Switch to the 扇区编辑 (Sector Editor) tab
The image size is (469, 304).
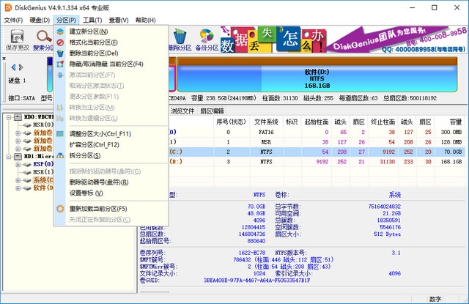point(212,111)
